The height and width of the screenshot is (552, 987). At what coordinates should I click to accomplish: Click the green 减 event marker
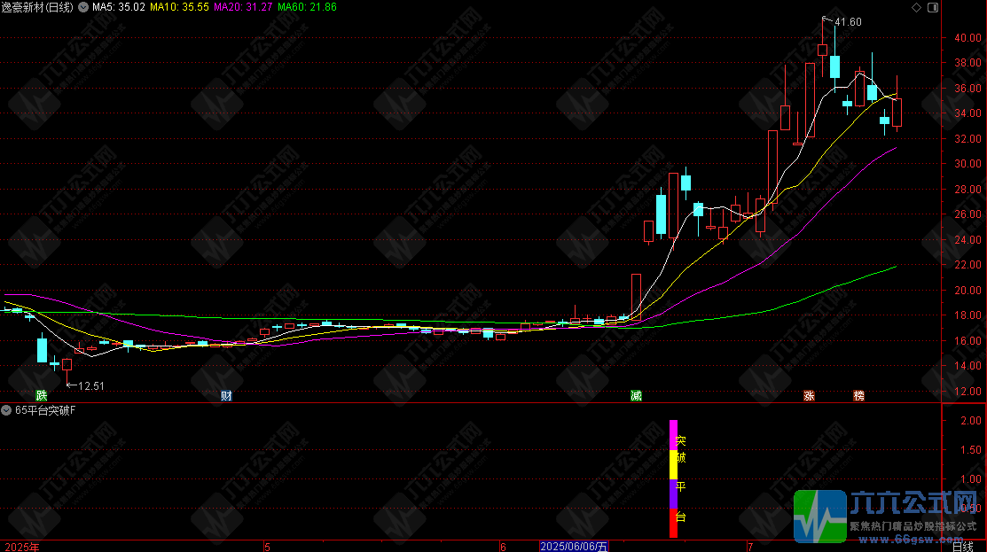pos(637,395)
